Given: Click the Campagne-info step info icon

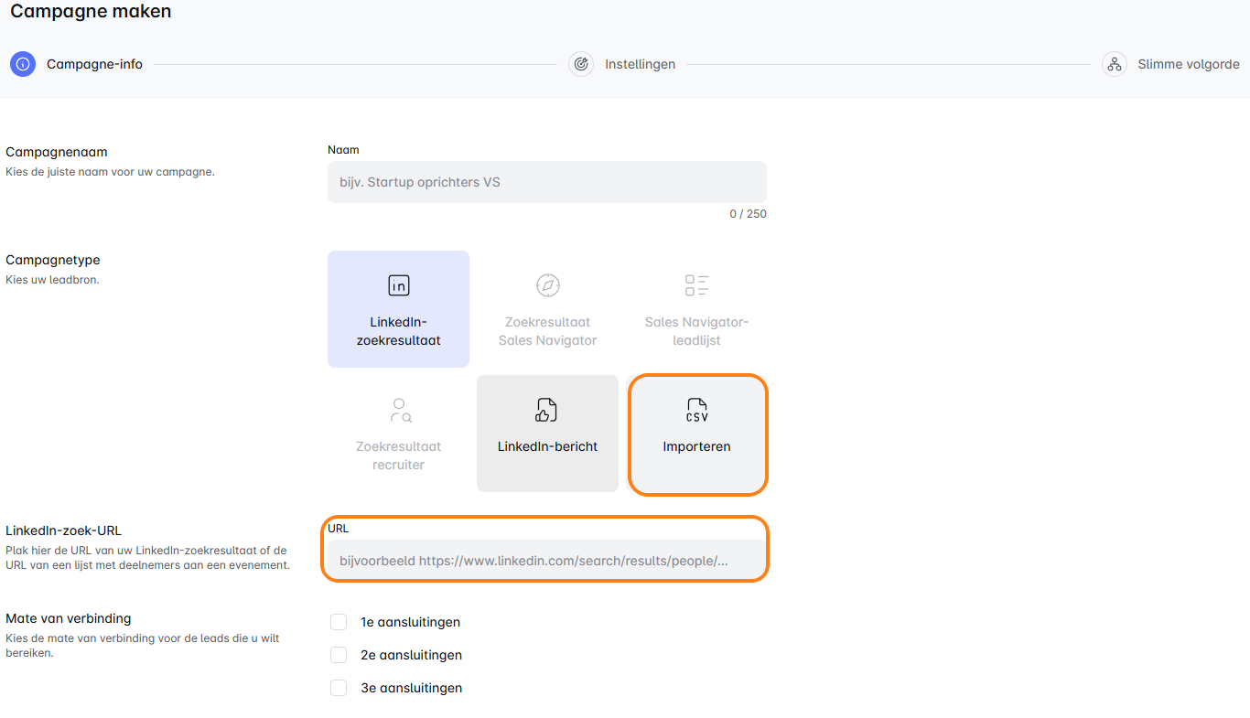Looking at the screenshot, I should pyautogui.click(x=23, y=64).
